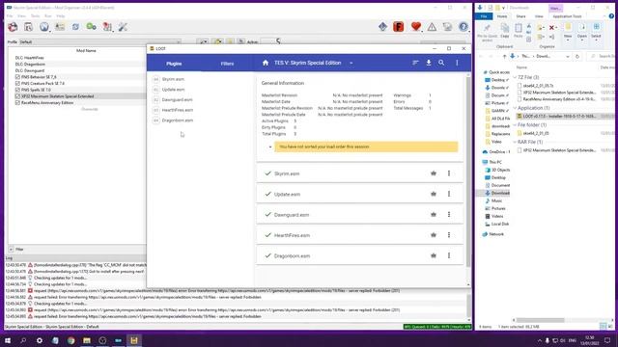Toggle the RaceMenu Anniversary Edition checkbox

point(17,103)
